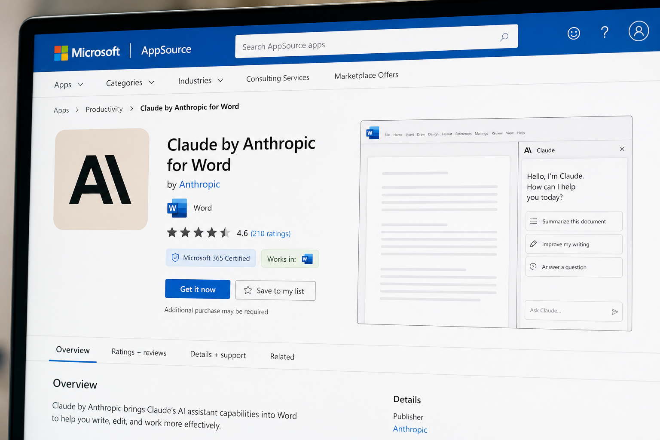Click the pencil icon on Improve button
Viewport: 660px width, 440px height.
click(533, 244)
